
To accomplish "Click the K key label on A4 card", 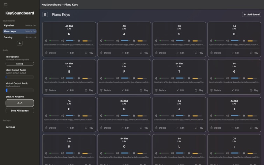I will tap(69, 147).
